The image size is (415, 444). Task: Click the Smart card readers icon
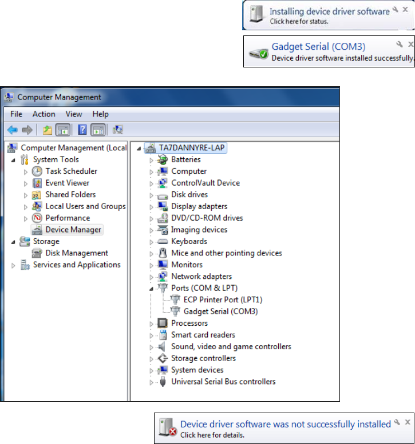click(163, 335)
